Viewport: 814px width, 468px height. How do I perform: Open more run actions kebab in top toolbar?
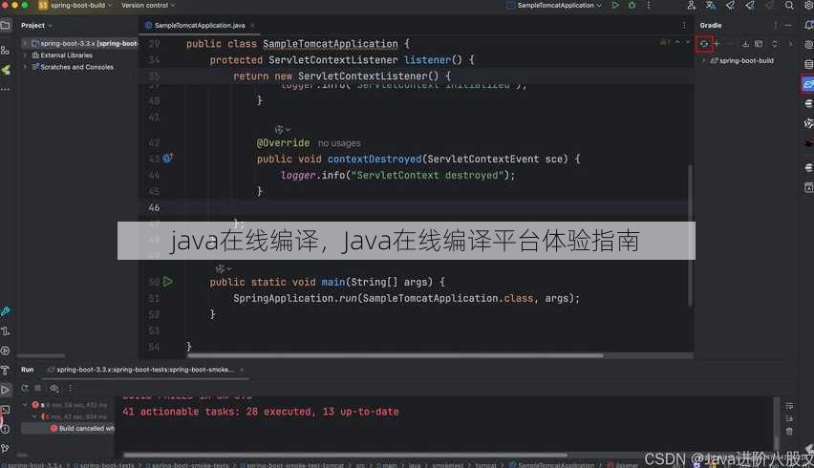pyautogui.click(x=649, y=5)
